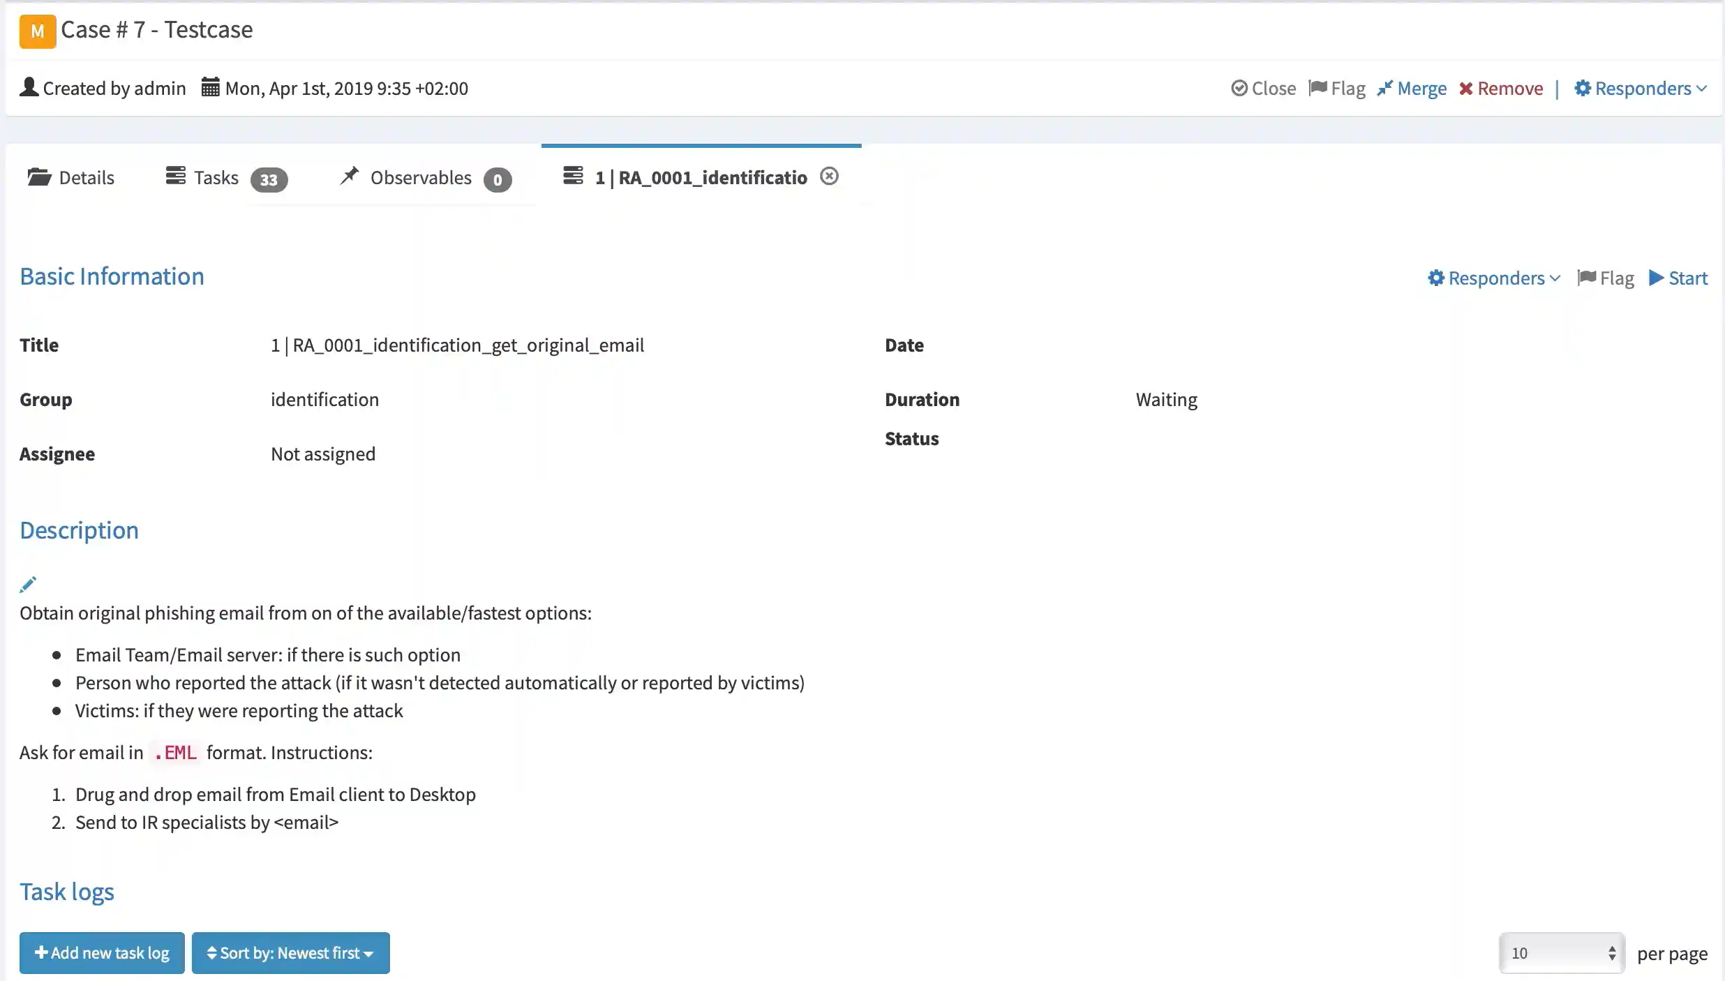Screen dimensions: 1725x981
Task: Click the orange M severity badge
Action: tap(37, 31)
